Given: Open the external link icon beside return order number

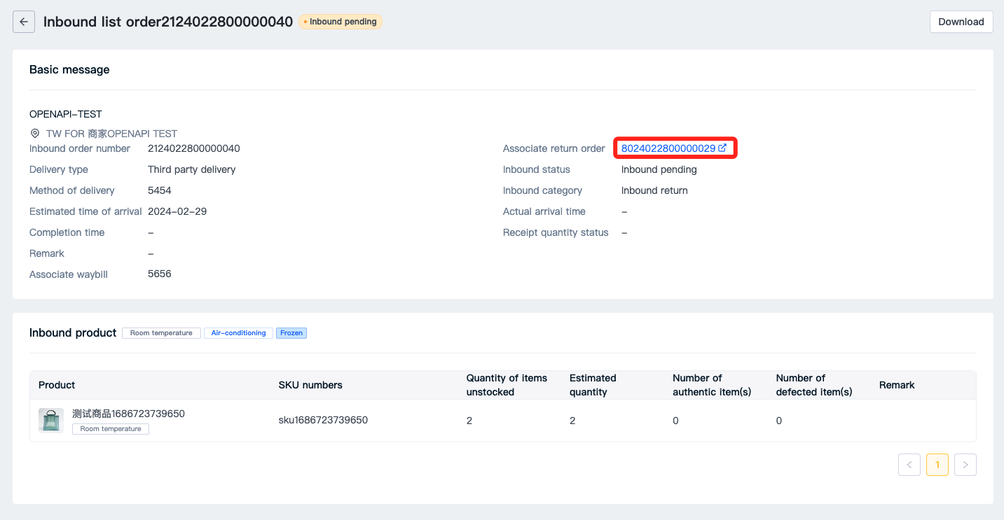Looking at the screenshot, I should (x=723, y=148).
